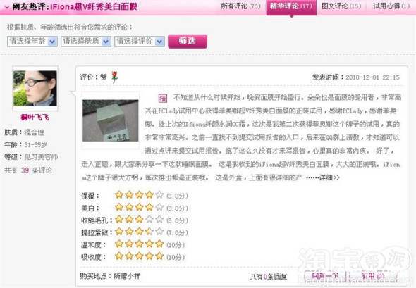Collapse the 网友热评 header arrow icon

click(x=7, y=7)
